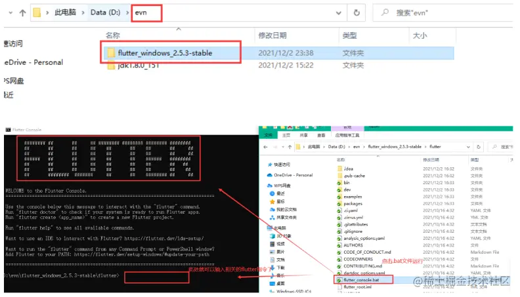
Task: Click the back arrow in the flutter folder window
Action: pyautogui.click(x=265, y=147)
